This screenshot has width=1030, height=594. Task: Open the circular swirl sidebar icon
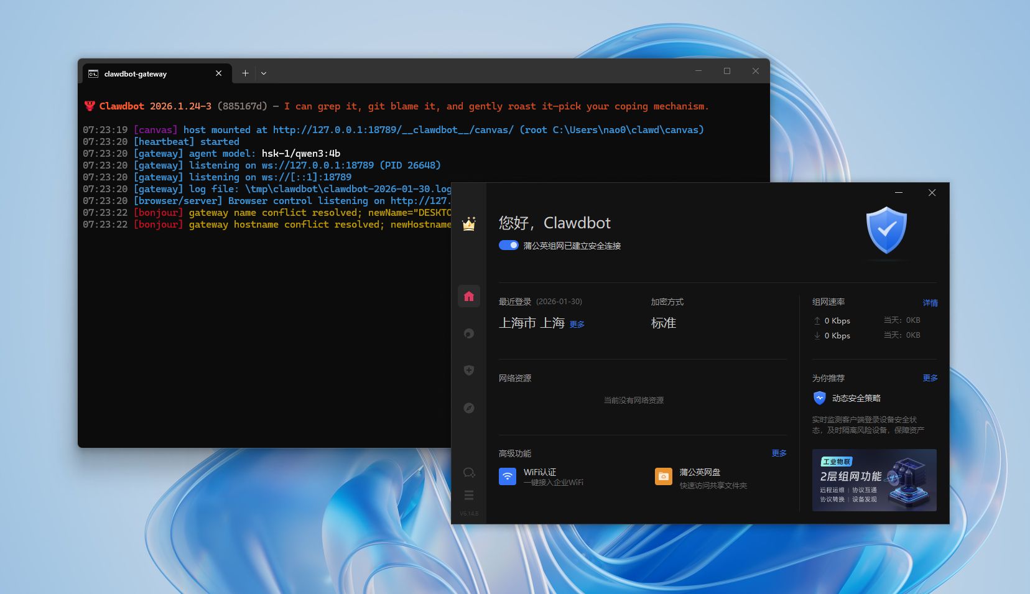point(469,333)
